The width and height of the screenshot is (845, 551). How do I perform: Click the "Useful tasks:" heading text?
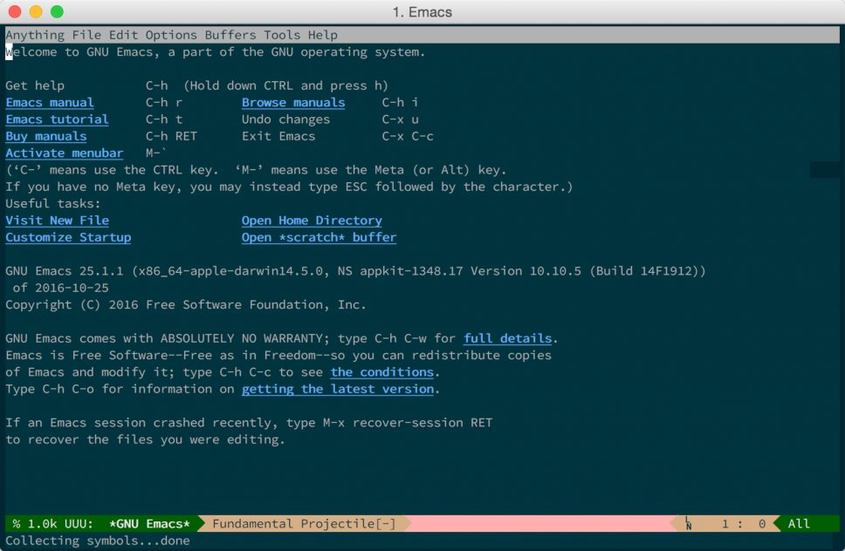tap(52, 203)
